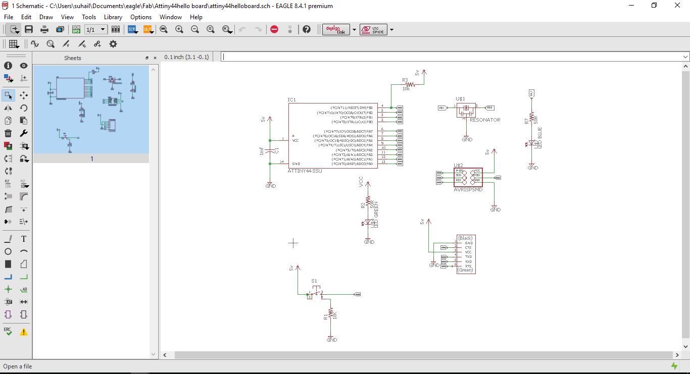Select the green Junction tool
Image resolution: width=690 pixels, height=374 pixels.
pyautogui.click(x=8, y=289)
